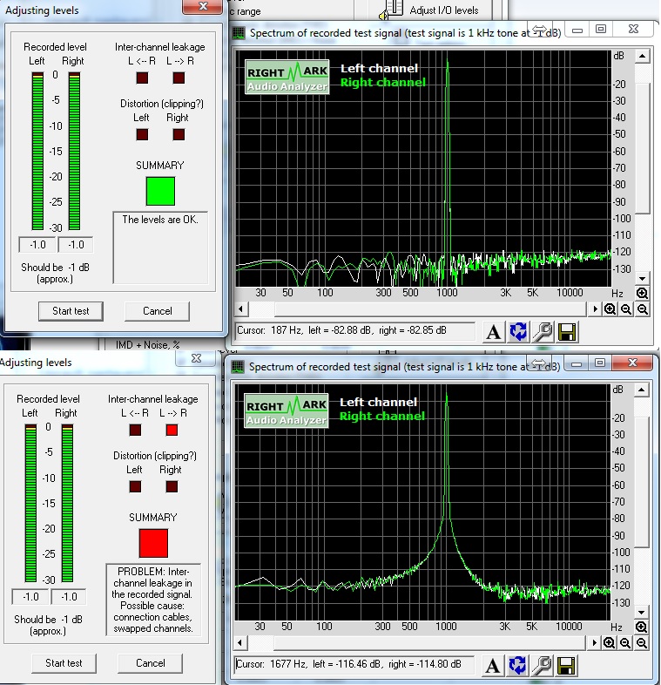Click scroll-up arrow of dB scrollbar, 187 Hz spectrum window
The height and width of the screenshot is (685, 661).
click(x=642, y=56)
